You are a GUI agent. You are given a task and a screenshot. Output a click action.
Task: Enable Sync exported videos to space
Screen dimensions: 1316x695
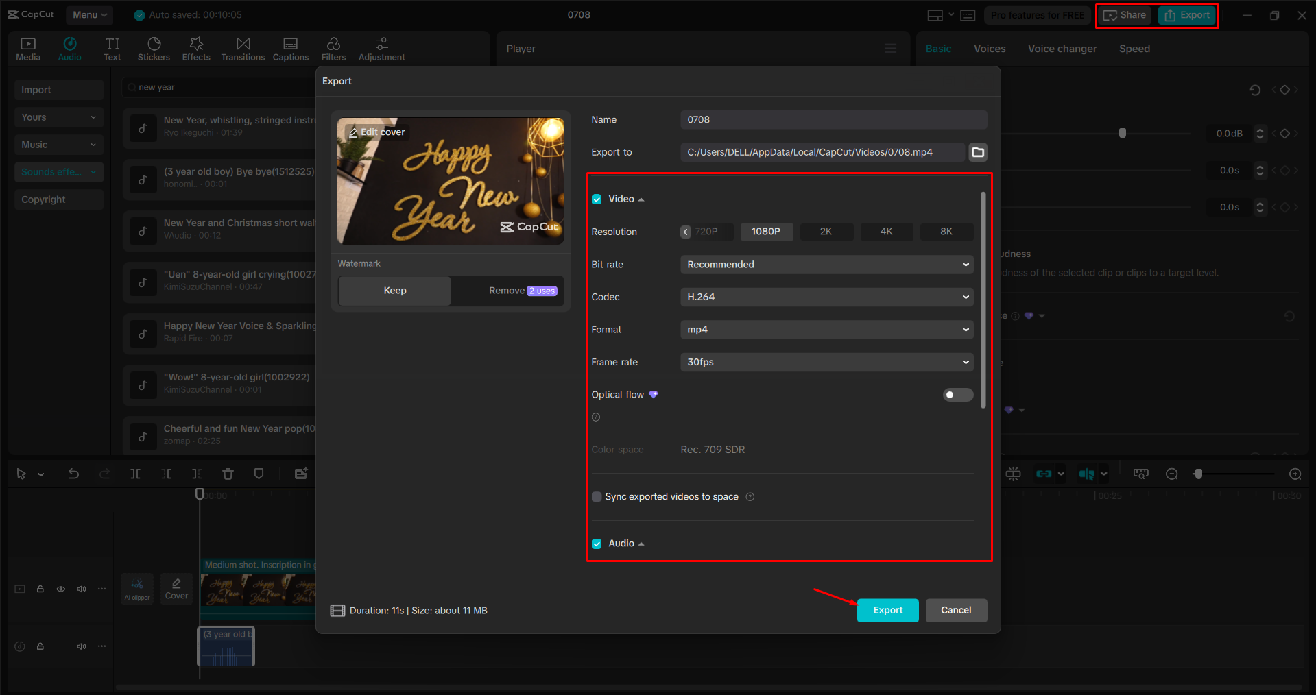[597, 497]
